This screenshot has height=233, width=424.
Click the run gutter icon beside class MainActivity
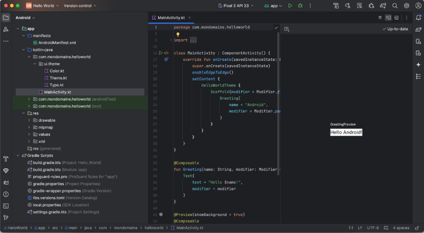point(161,53)
